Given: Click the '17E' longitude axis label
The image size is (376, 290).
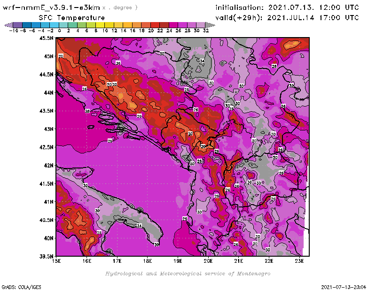Looking at the screenshot, I should point(117,261).
